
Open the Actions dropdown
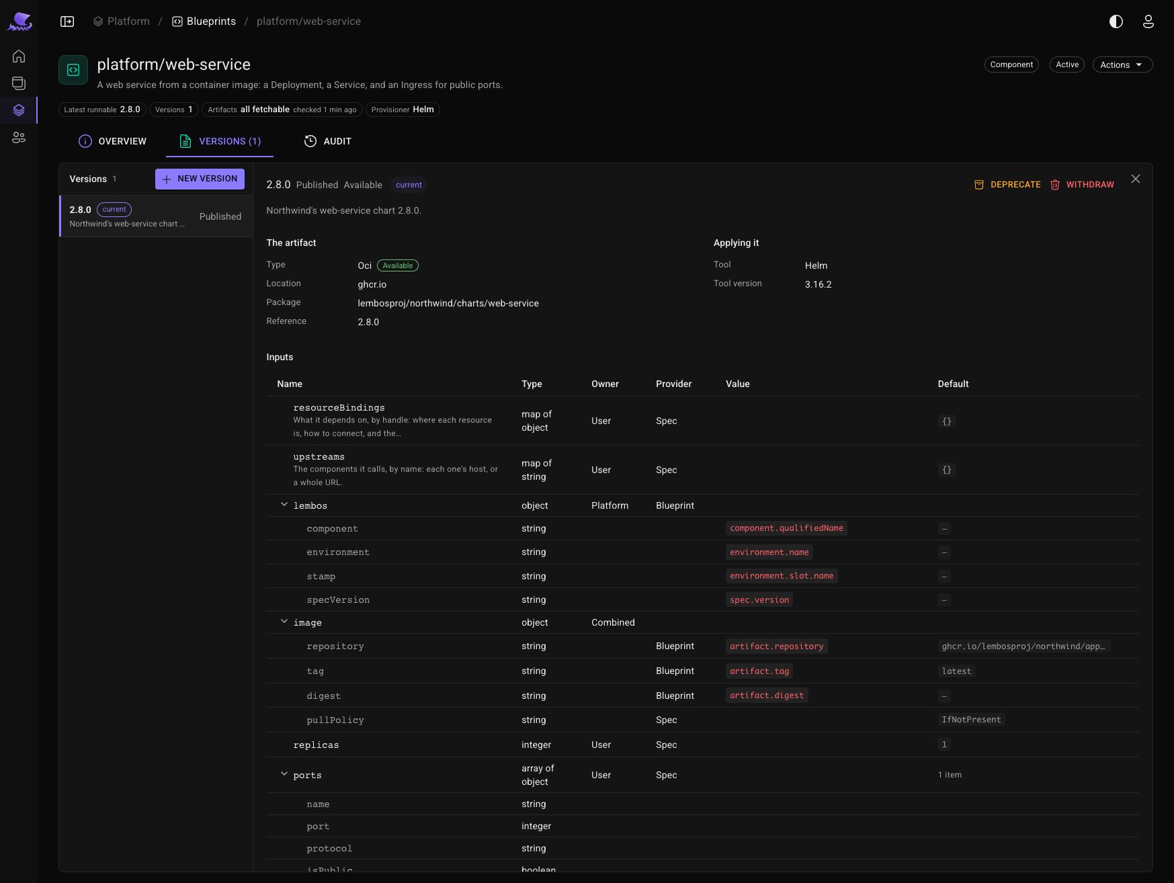pyautogui.click(x=1122, y=65)
